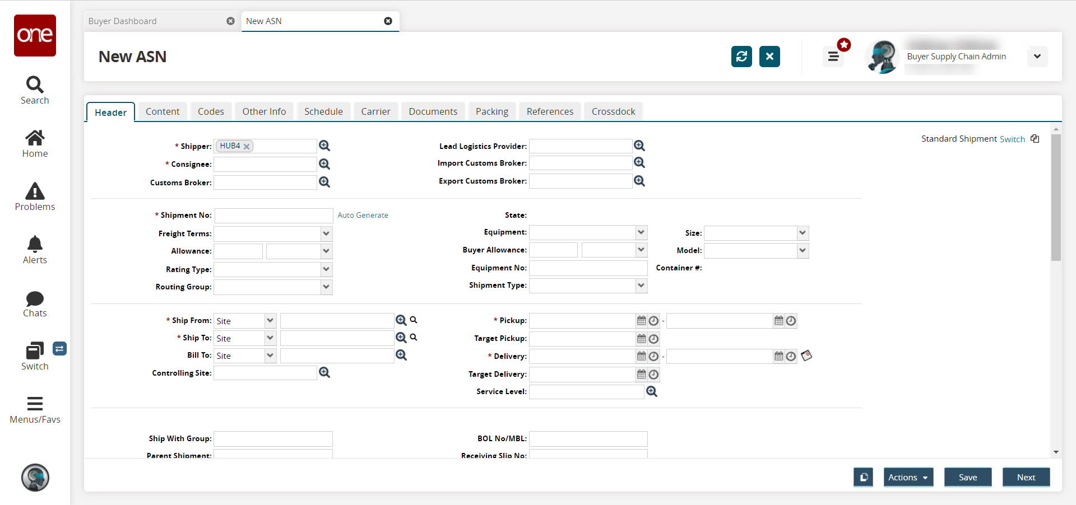Remove the HUB4 shipper tag
The width and height of the screenshot is (1076, 505).
(x=247, y=147)
